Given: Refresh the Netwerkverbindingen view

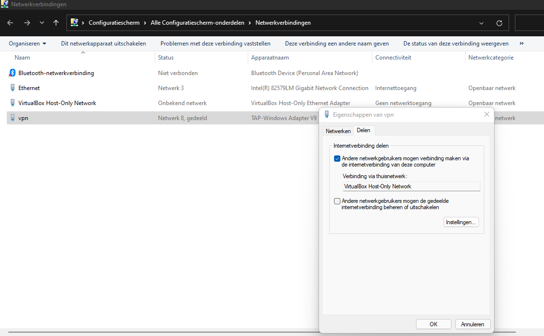Looking at the screenshot, I should tap(499, 23).
